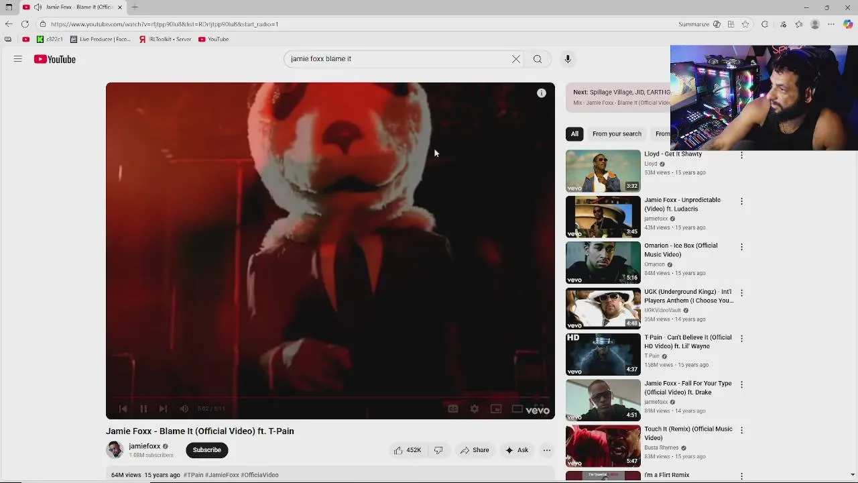The image size is (858, 483).
Task: Click the #OfficialVideo hashtag
Action: pos(259,475)
